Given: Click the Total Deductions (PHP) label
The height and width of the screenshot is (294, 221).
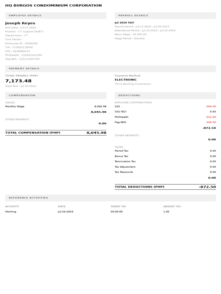Looking at the screenshot, I should coord(140,187).
